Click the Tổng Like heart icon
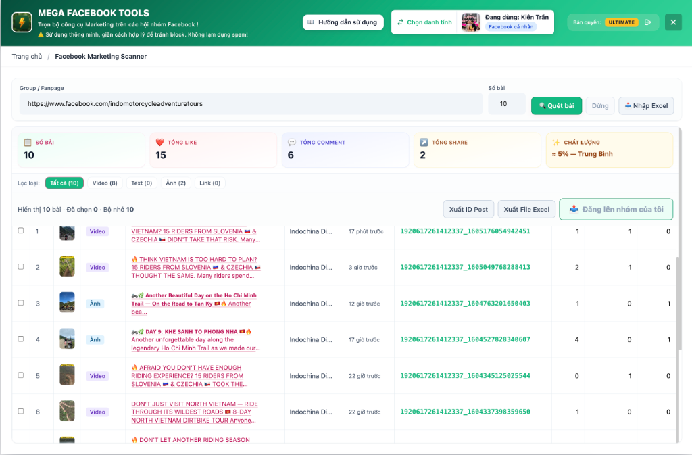692x455 pixels. pyautogui.click(x=159, y=142)
